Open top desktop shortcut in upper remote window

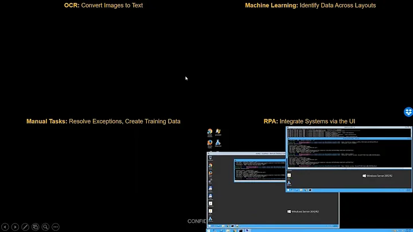click(289, 176)
